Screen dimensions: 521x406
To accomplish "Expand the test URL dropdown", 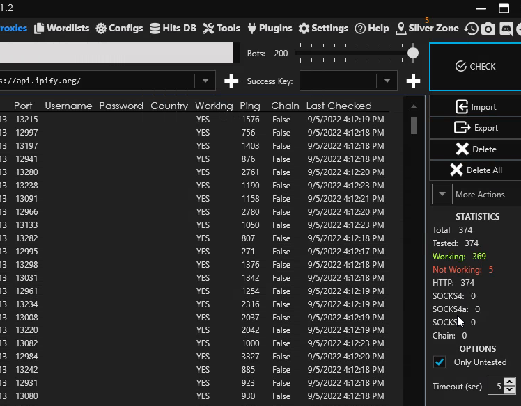I will tap(205, 81).
